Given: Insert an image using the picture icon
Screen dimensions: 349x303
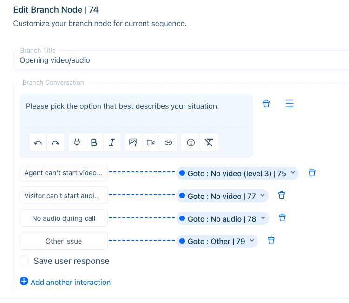Looking at the screenshot, I should tap(133, 143).
